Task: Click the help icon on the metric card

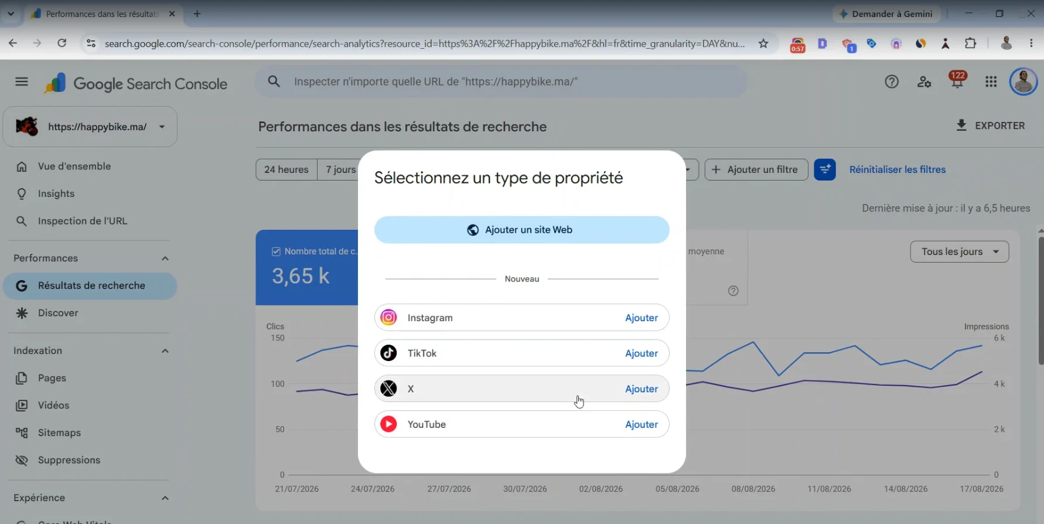Action: click(733, 291)
